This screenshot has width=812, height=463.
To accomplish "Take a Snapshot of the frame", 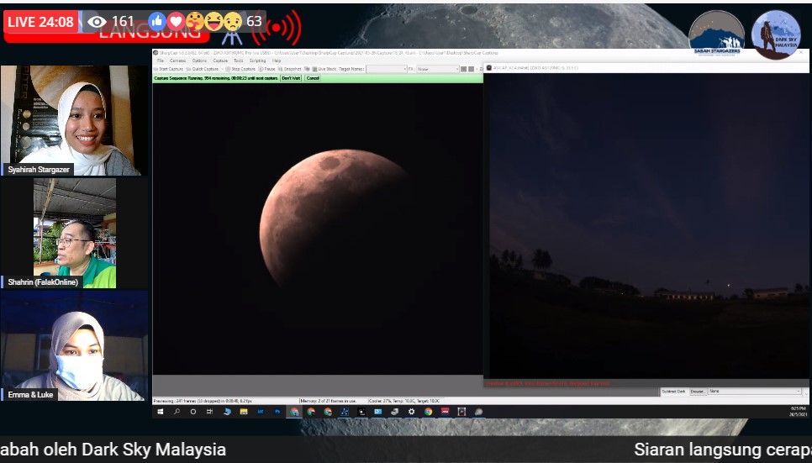I will pos(291,69).
